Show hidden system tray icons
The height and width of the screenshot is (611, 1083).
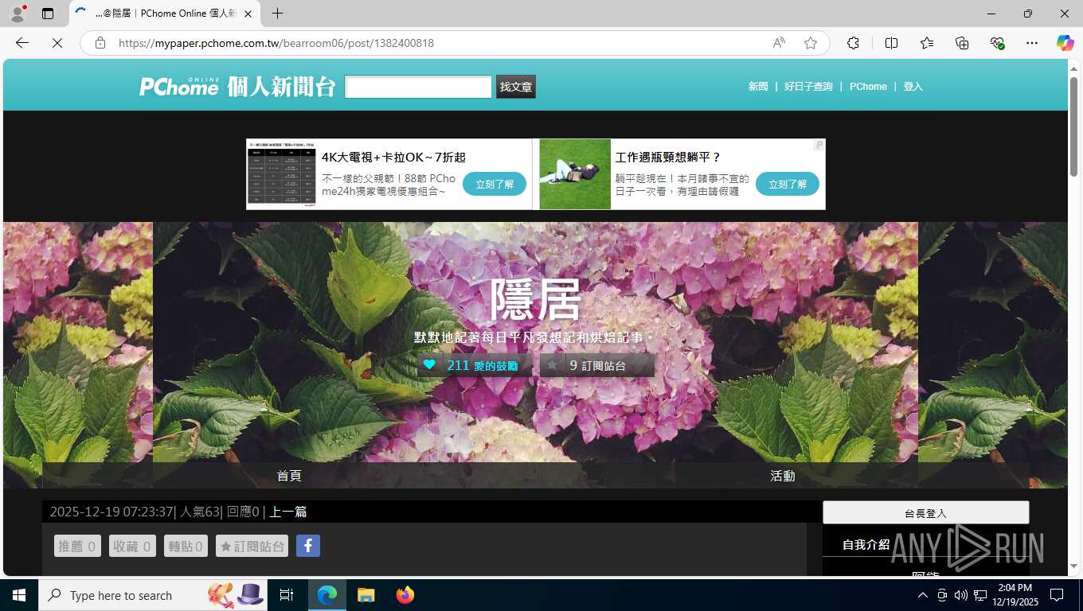[x=923, y=595]
